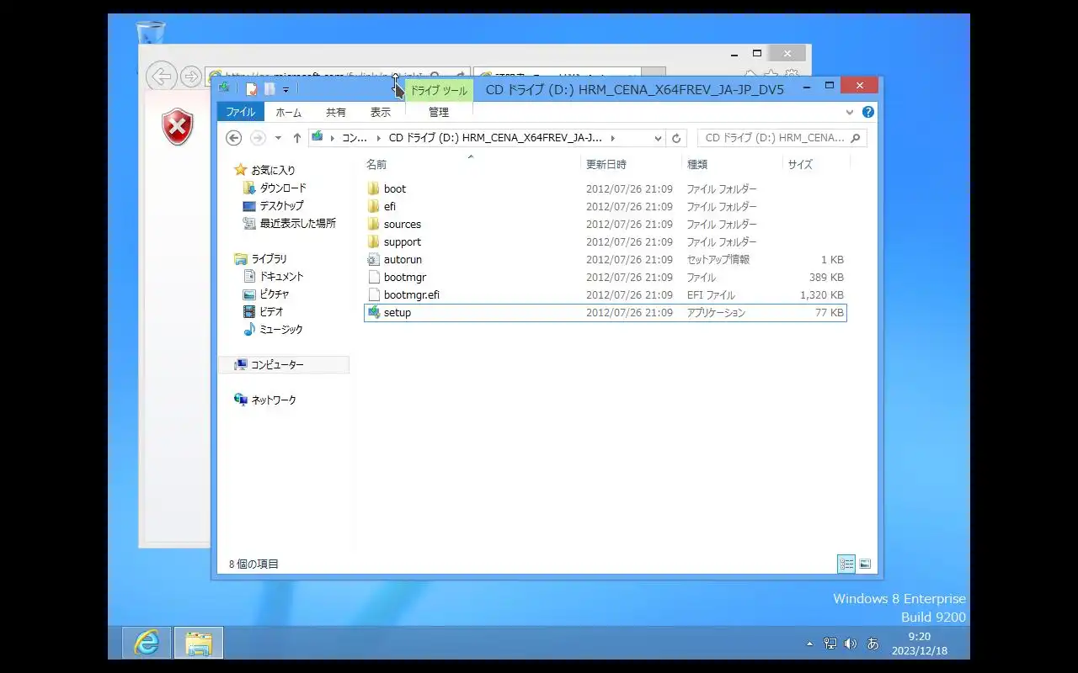The width and height of the screenshot is (1078, 673).
Task: Switch to the ホーム ribbon tab
Action: pyautogui.click(x=288, y=112)
